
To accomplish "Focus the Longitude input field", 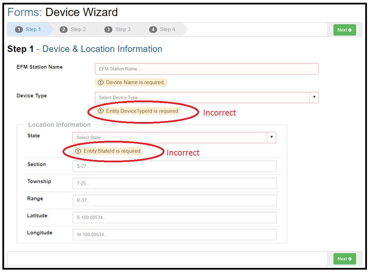I will pyautogui.click(x=174, y=234).
